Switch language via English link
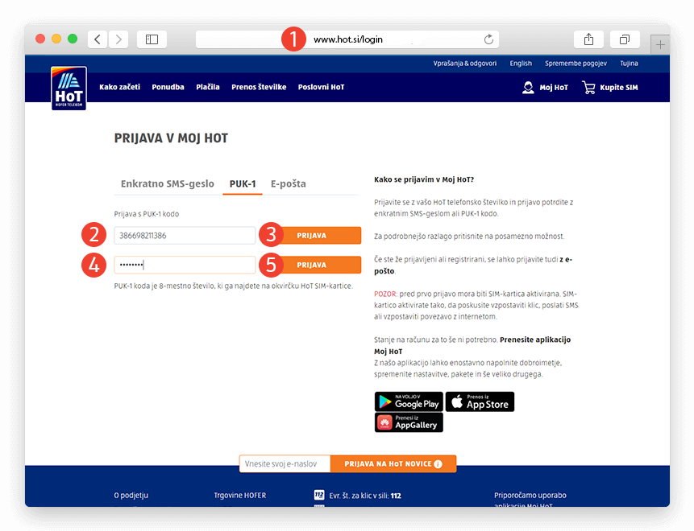 click(x=521, y=64)
